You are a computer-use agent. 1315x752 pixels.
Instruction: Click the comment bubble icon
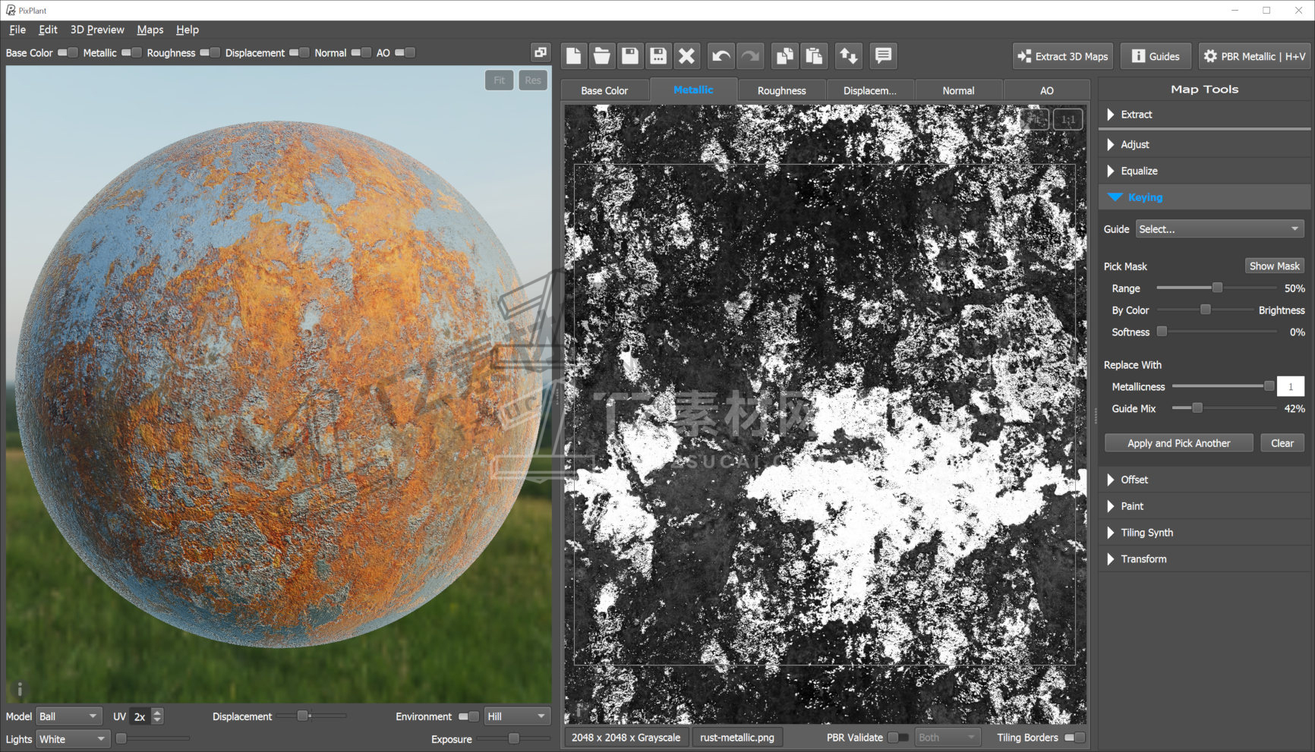882,56
